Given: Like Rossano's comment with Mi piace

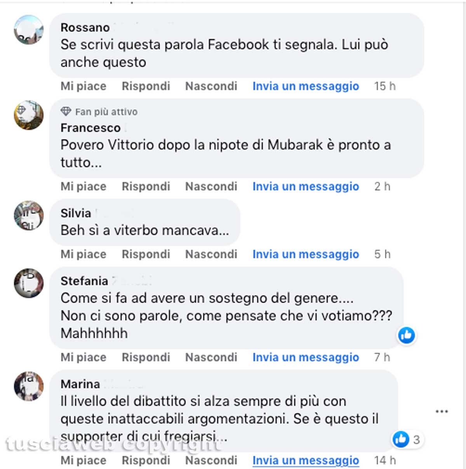Looking at the screenshot, I should coord(83,86).
